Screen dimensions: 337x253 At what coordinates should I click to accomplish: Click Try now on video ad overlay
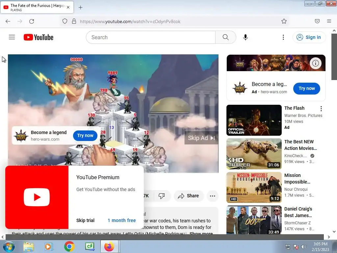tap(85, 135)
